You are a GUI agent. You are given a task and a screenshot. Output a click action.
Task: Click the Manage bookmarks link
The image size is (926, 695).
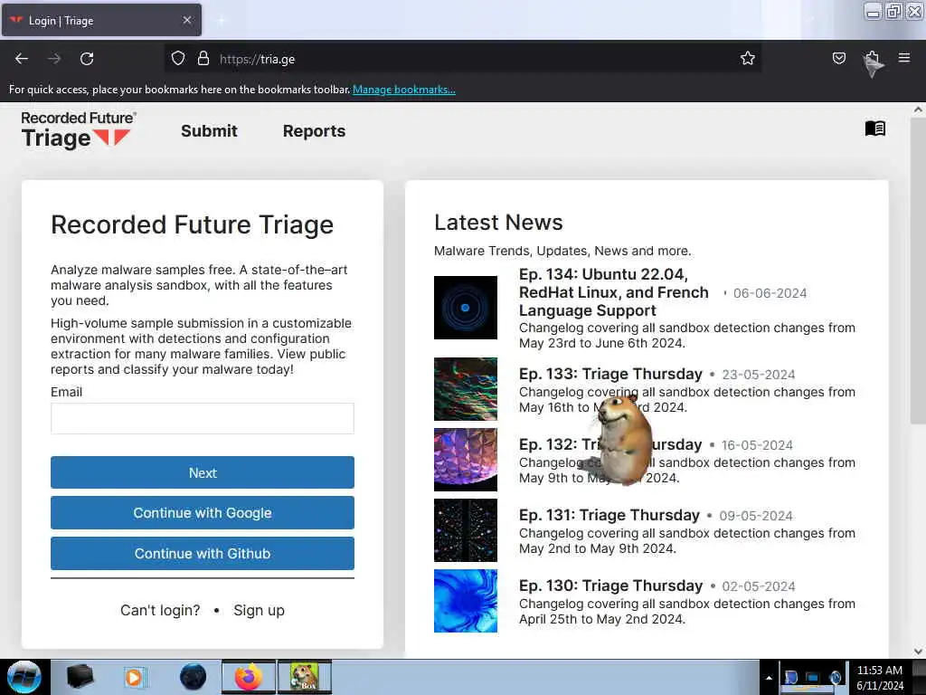404,90
